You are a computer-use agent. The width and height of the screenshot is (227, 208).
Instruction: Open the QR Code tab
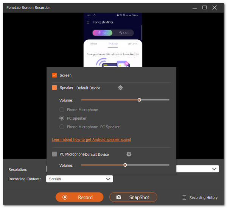[x=132, y=44]
